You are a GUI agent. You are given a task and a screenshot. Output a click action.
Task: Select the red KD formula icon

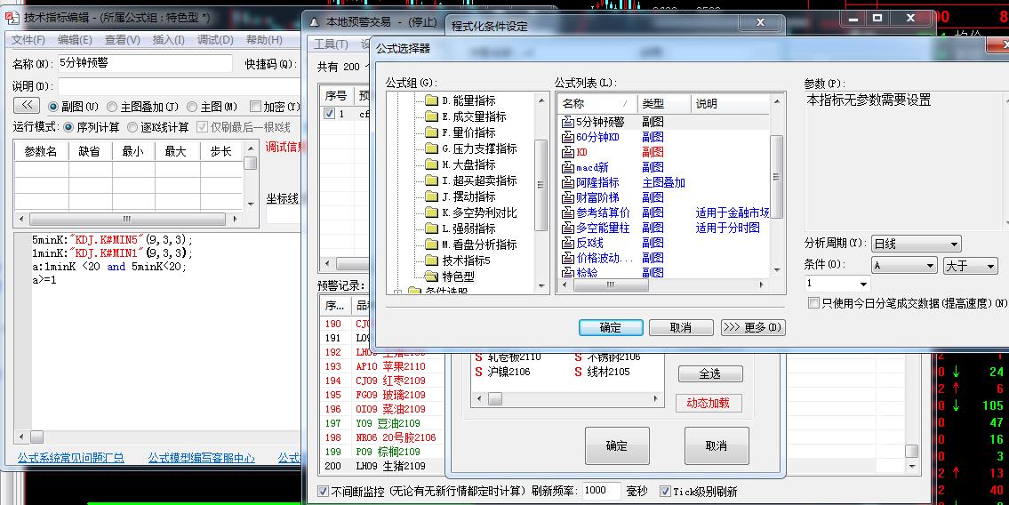tap(567, 152)
